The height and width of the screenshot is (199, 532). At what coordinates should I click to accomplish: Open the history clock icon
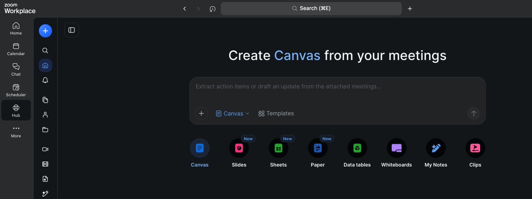[x=213, y=8]
